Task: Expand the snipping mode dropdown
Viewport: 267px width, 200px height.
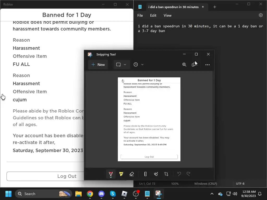Action: click(125, 65)
